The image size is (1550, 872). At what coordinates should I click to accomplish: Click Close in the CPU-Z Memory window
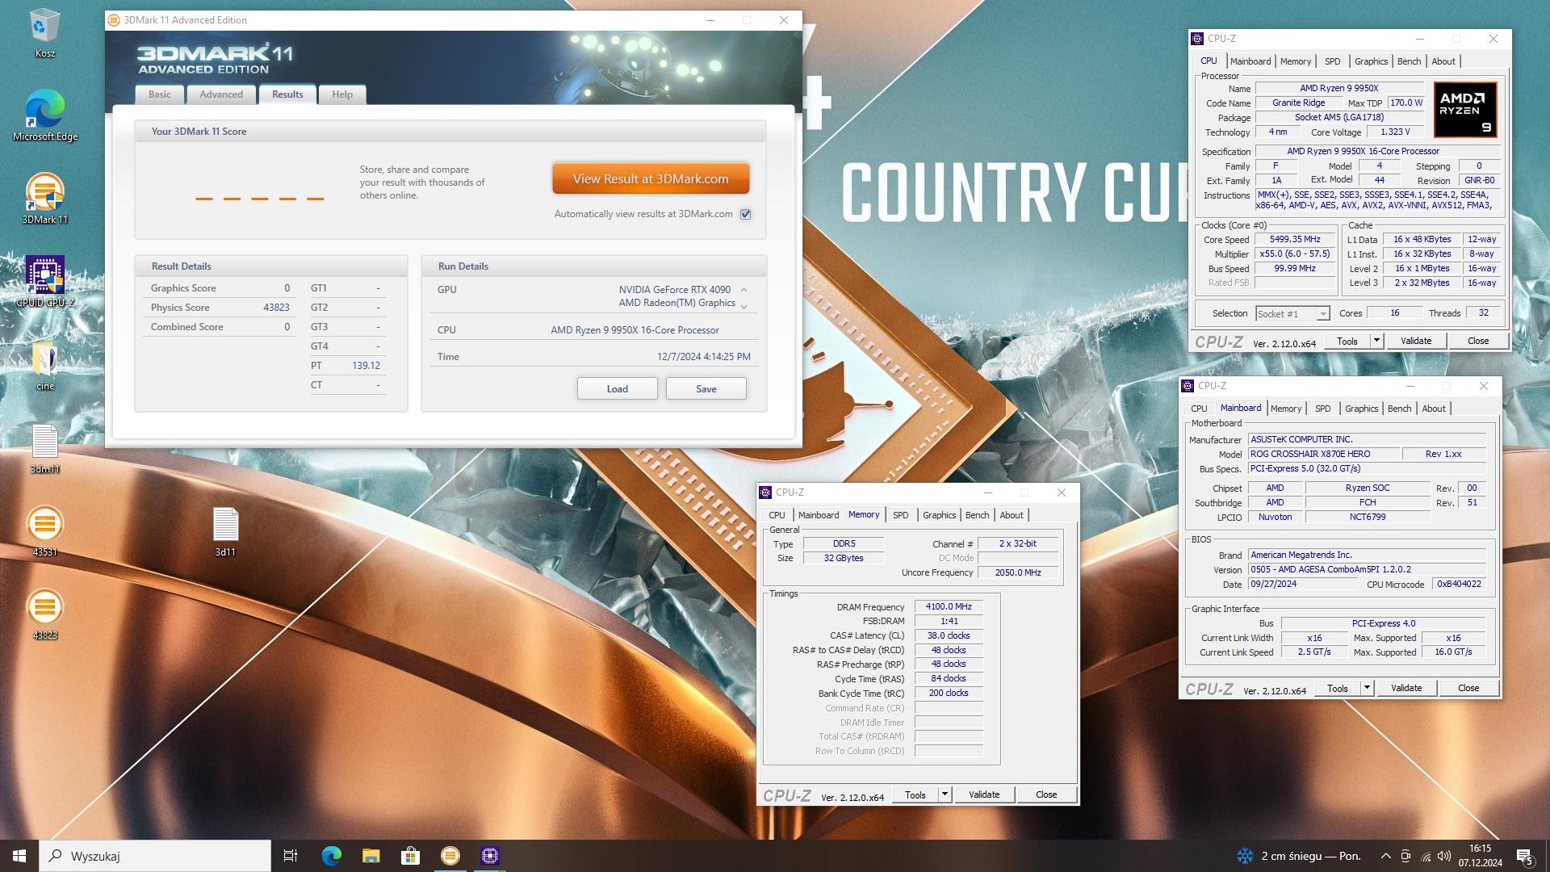[x=1046, y=794]
